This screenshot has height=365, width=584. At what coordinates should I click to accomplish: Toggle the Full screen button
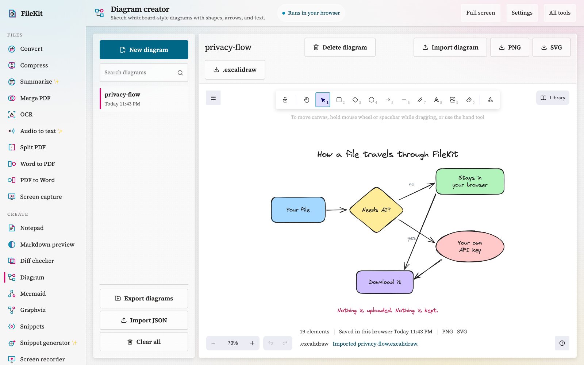(x=480, y=13)
